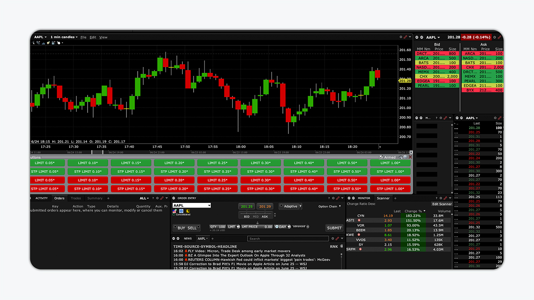Click the Time & Sales AAPL link chain icon
Viewport: 534px width, 300px height.
click(x=500, y=118)
